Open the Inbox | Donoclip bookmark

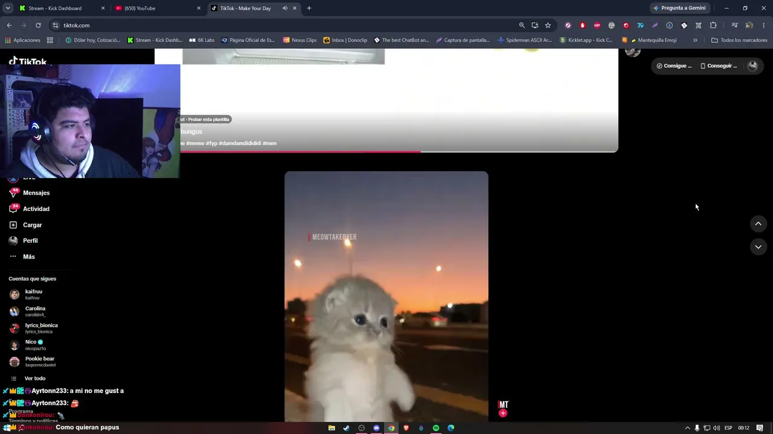click(x=345, y=40)
